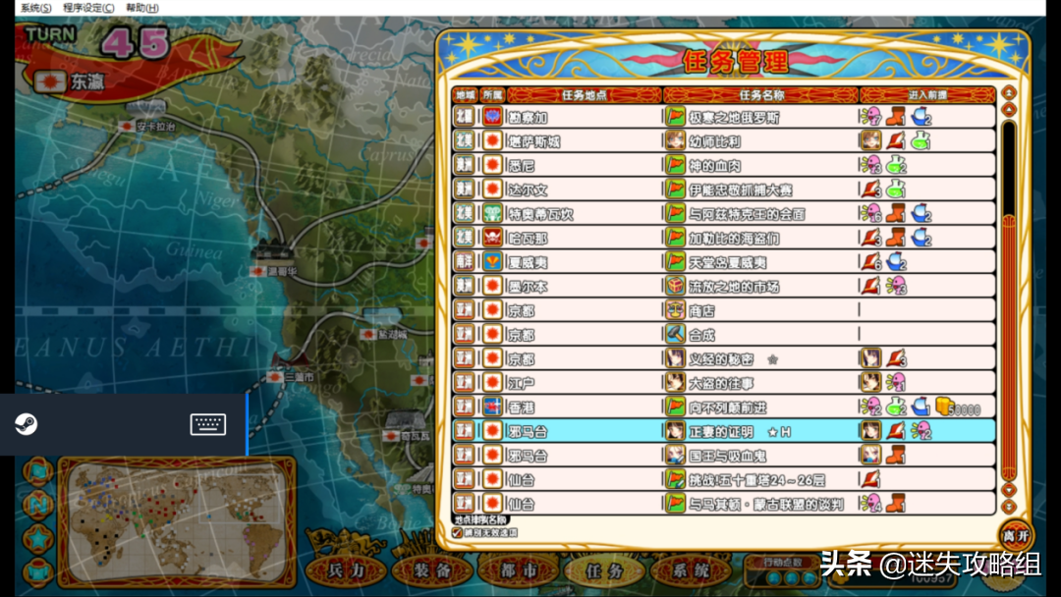
Task: Click the red scrollbar thumb of mission list
Action: 1009,349
